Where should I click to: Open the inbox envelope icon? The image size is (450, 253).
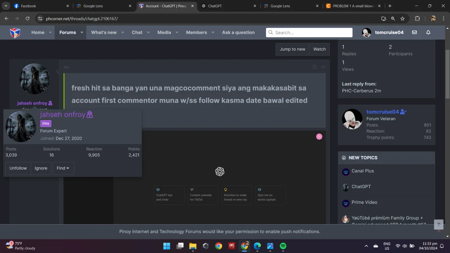point(414,32)
